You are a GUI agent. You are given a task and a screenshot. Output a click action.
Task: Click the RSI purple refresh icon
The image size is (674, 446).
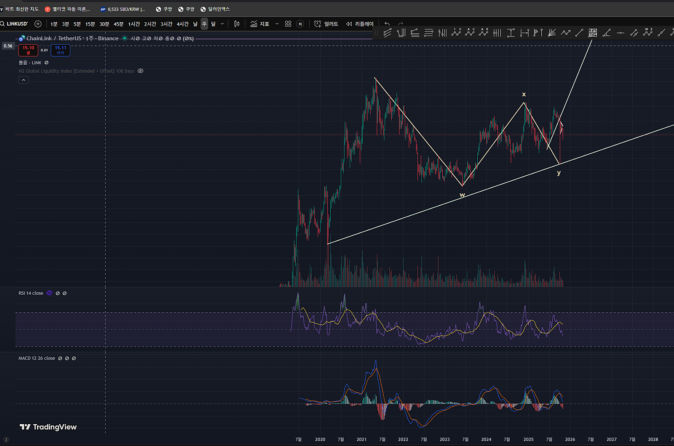(x=49, y=293)
